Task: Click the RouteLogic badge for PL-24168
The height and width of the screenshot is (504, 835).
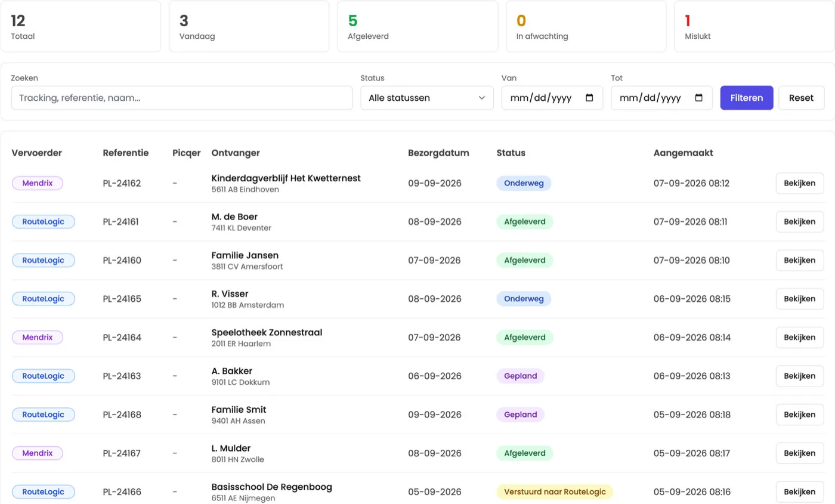Action: click(x=44, y=415)
